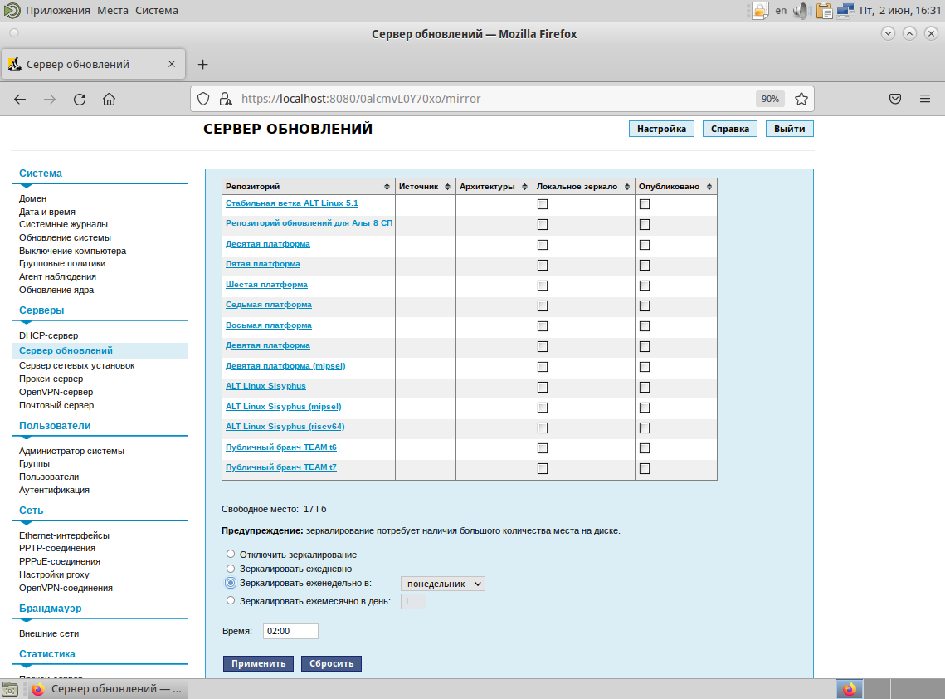
Task: Open the Pocket save icon
Action: 895,99
